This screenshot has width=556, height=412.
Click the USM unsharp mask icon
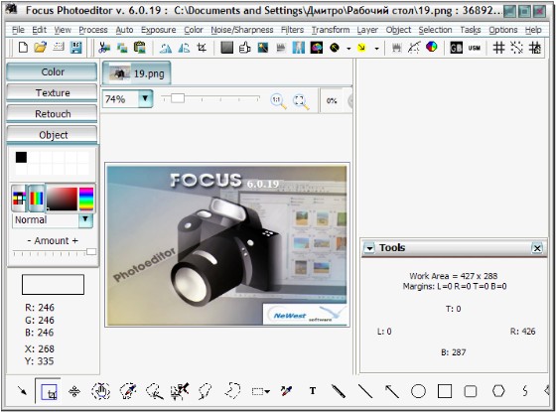click(x=475, y=48)
